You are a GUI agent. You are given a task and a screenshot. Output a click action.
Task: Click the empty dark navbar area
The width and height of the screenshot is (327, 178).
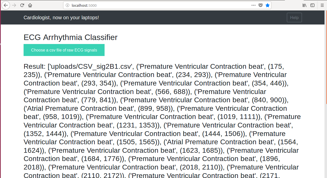tap(193, 17)
